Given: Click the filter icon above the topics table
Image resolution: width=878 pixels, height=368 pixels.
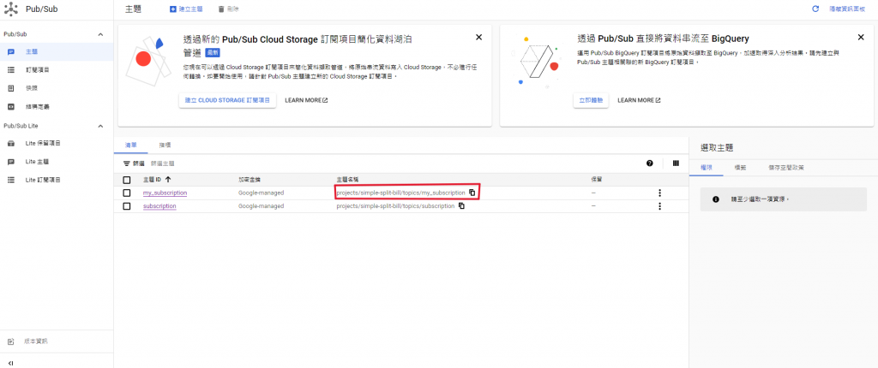Looking at the screenshot, I should (127, 163).
